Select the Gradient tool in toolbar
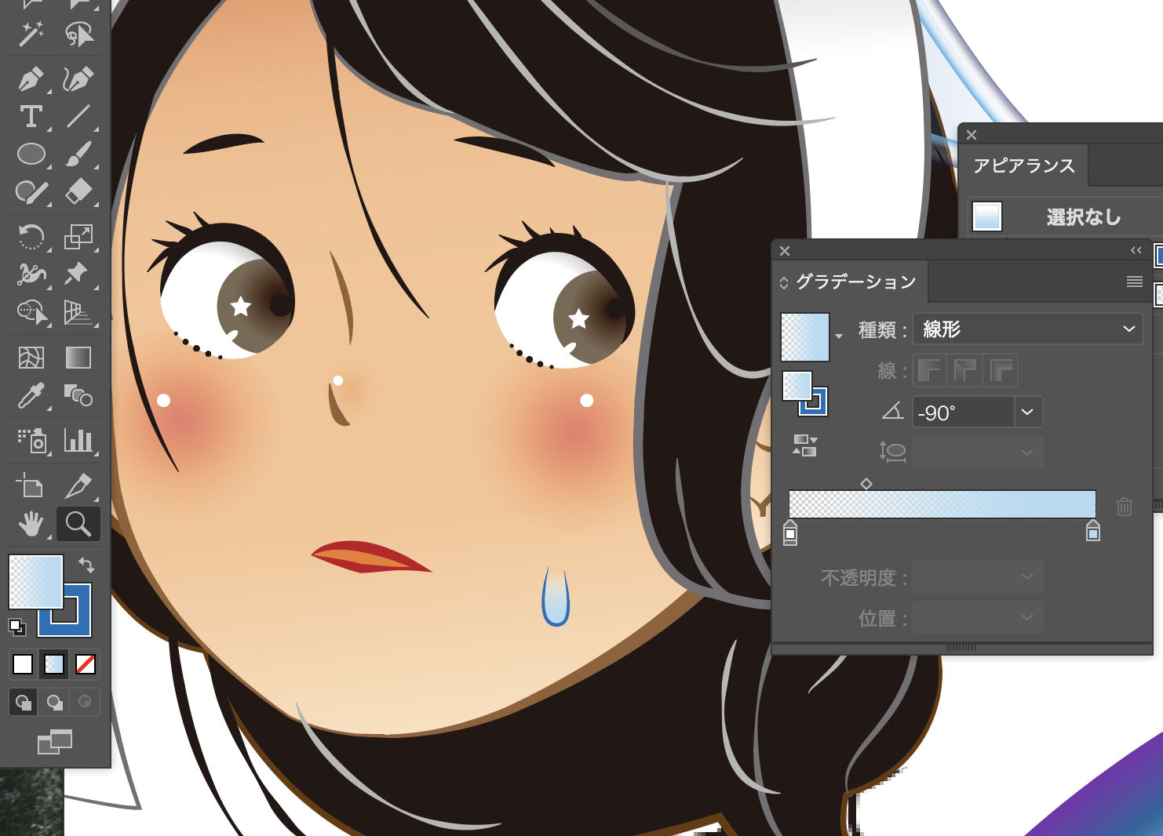 pos(78,358)
